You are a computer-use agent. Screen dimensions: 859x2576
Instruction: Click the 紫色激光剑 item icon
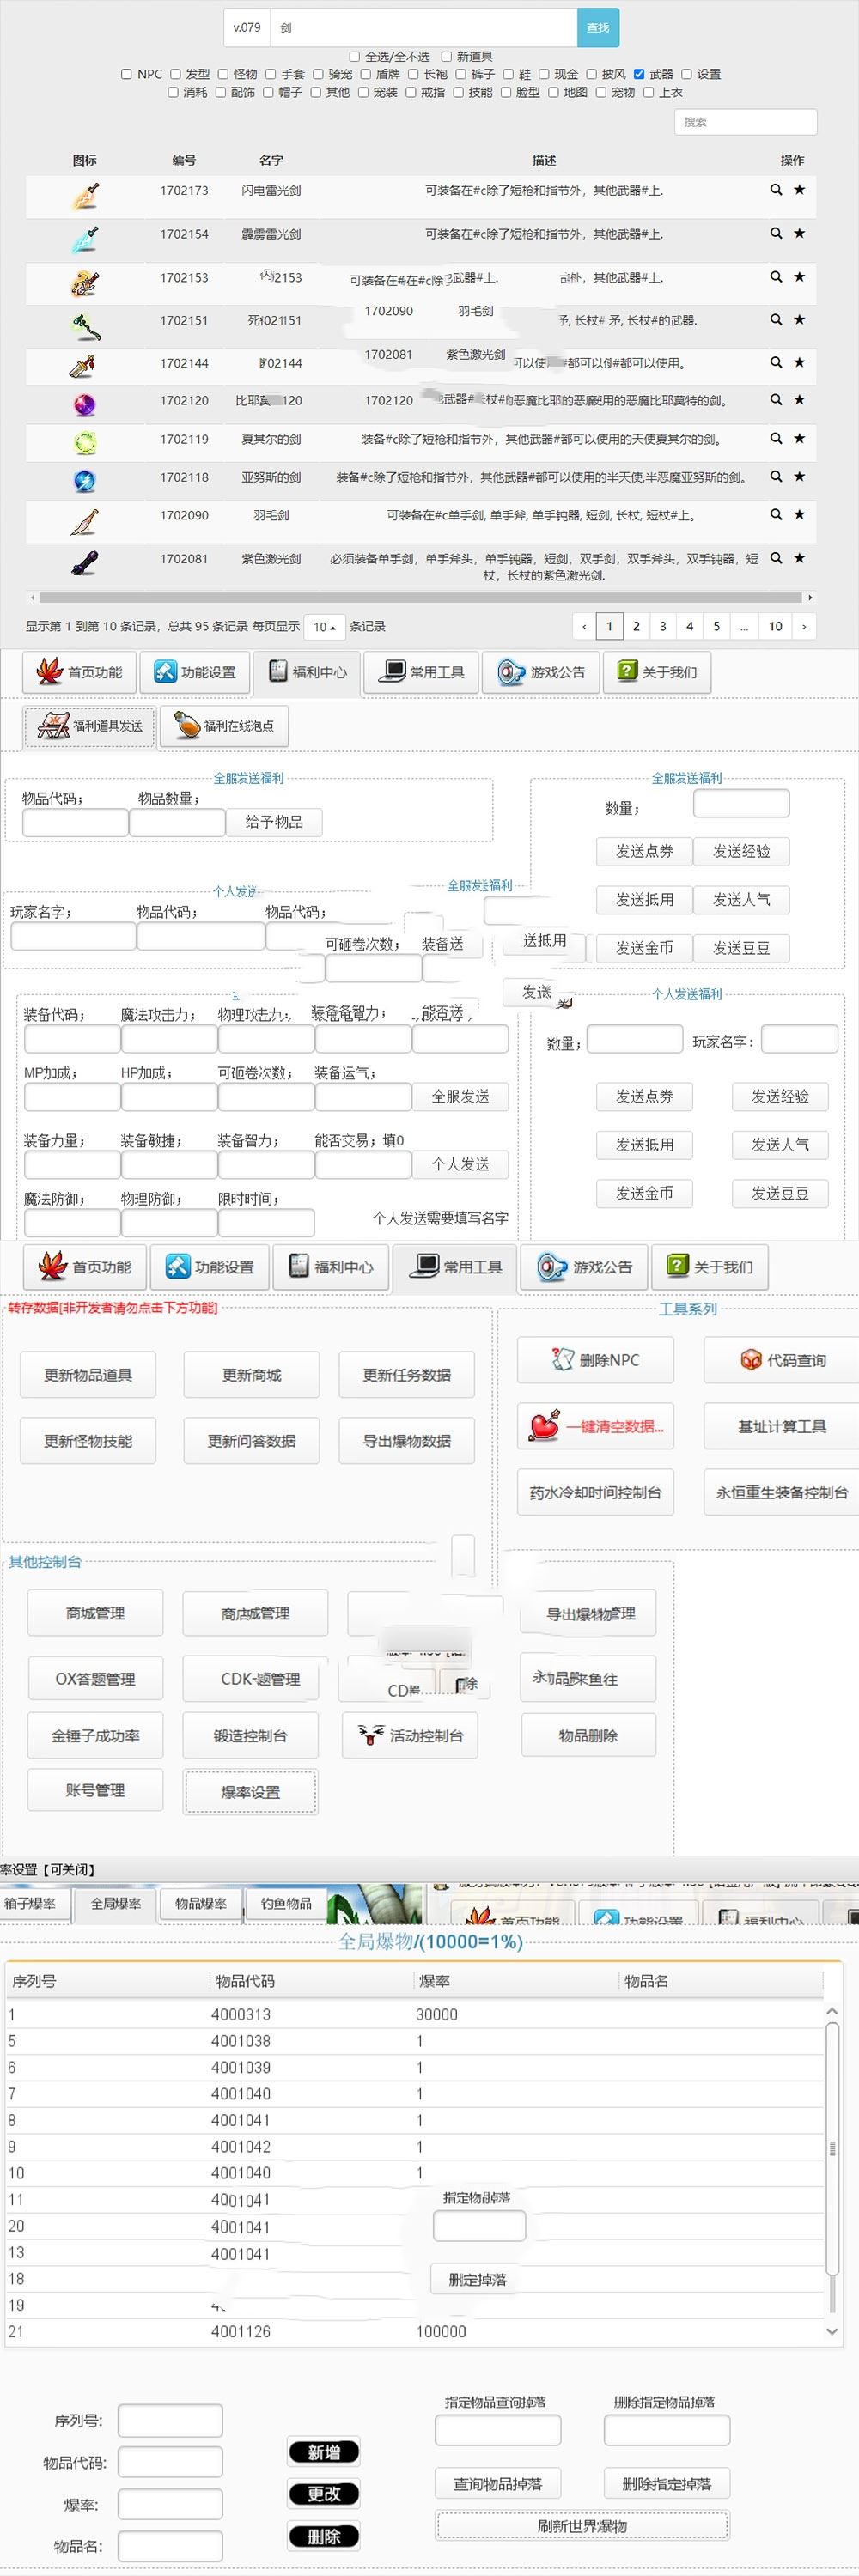click(84, 563)
